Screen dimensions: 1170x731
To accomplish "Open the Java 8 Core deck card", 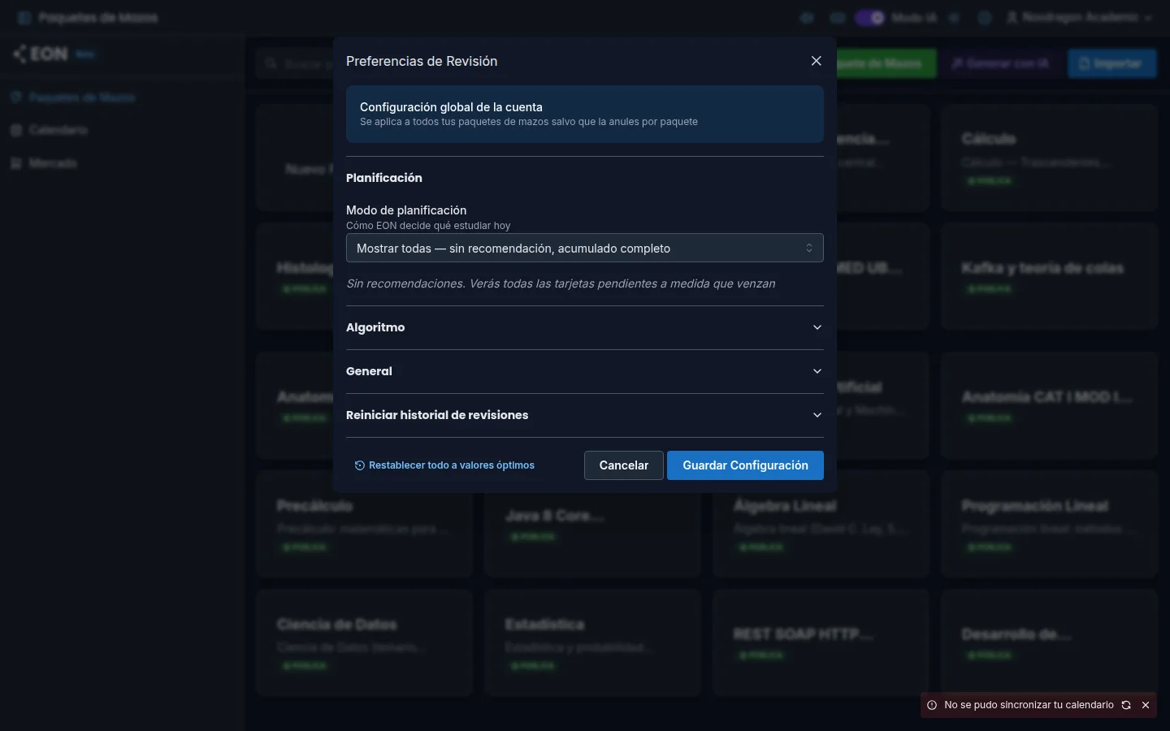I will [x=592, y=524].
